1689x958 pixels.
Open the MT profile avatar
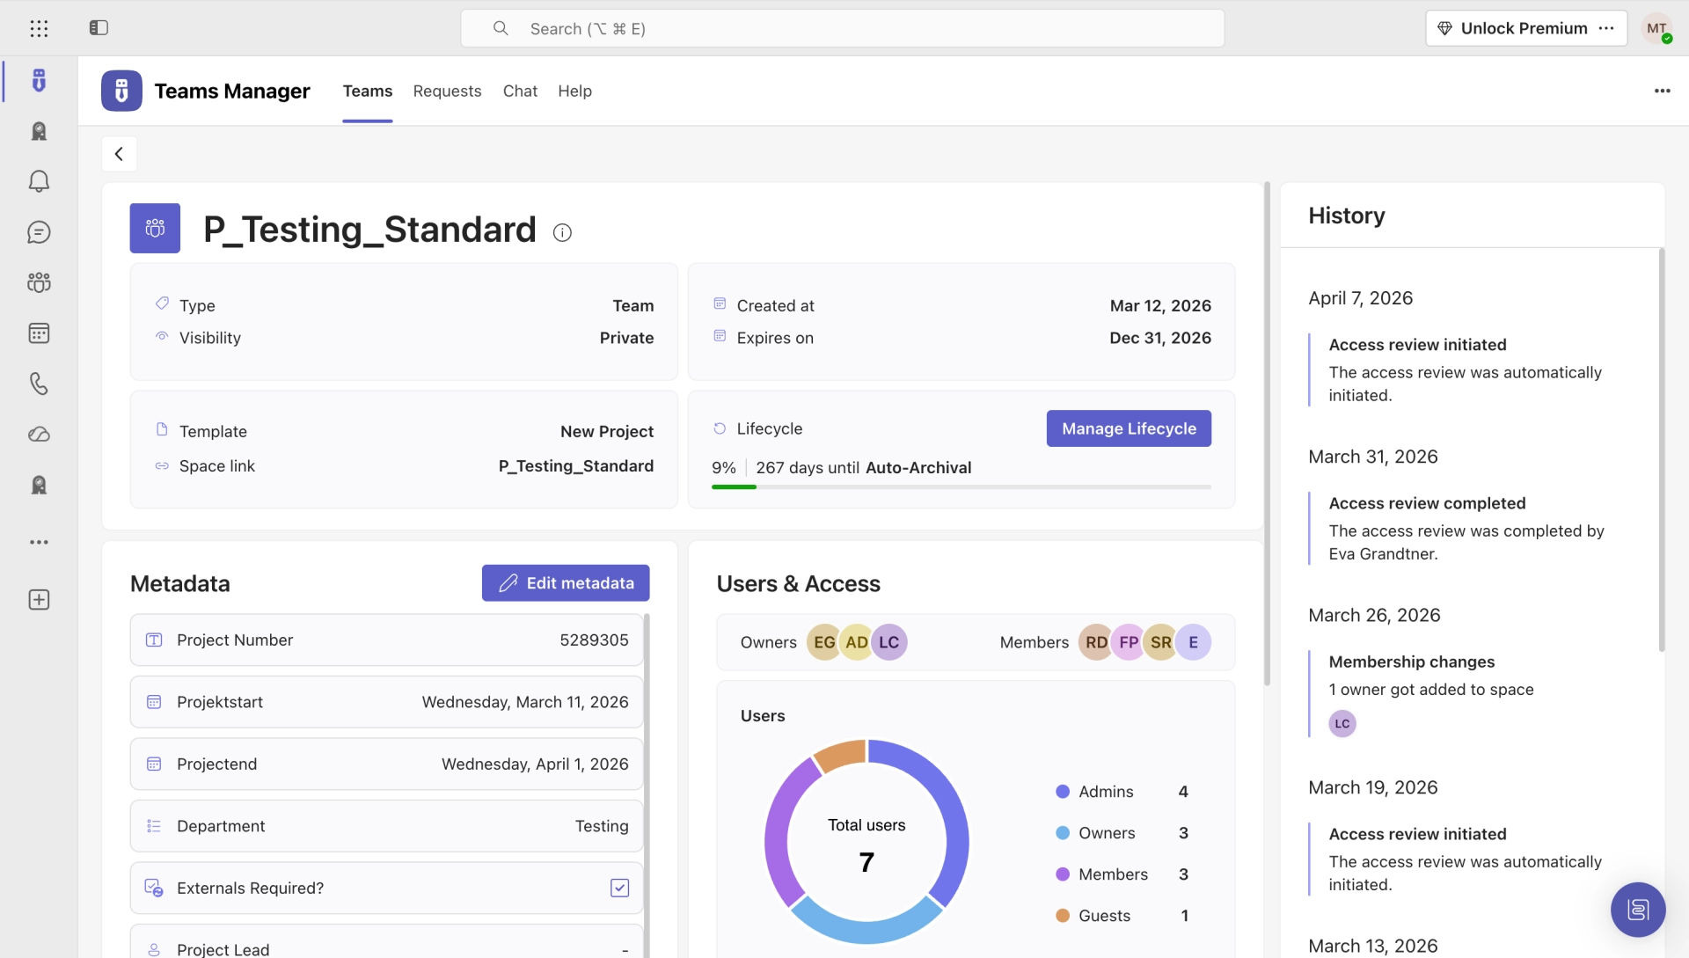(x=1657, y=28)
